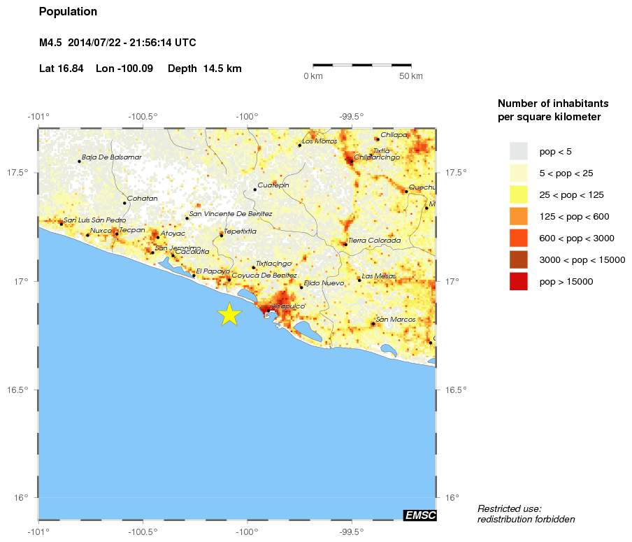Click the Los Morros map marker
Viewport: 632px width, 542px height.
pos(299,145)
